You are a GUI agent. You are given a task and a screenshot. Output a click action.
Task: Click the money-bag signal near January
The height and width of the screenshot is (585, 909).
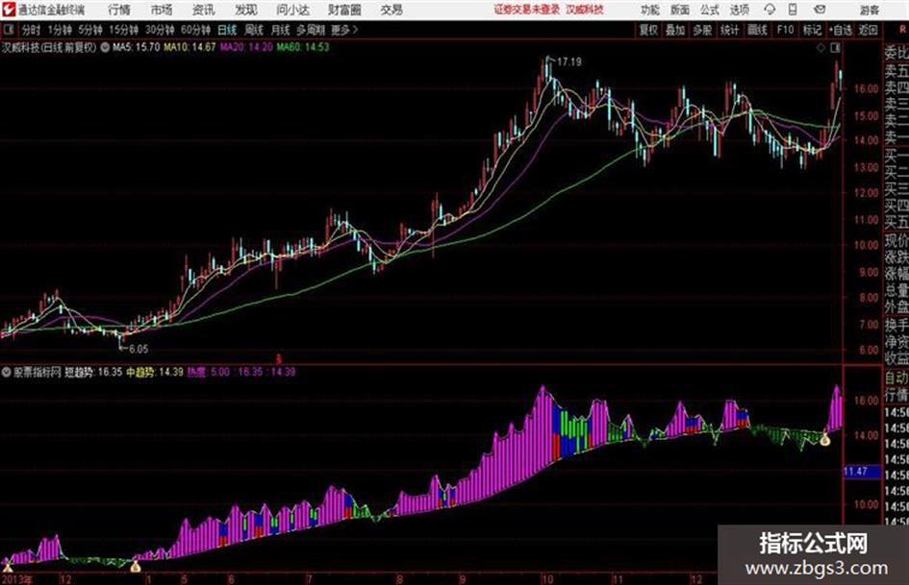135,566
